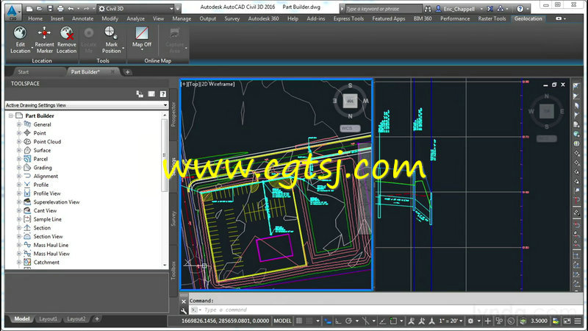Click the Clean Screen icon in status bar
Image resolution: width=588 pixels, height=331 pixels.
click(x=567, y=321)
